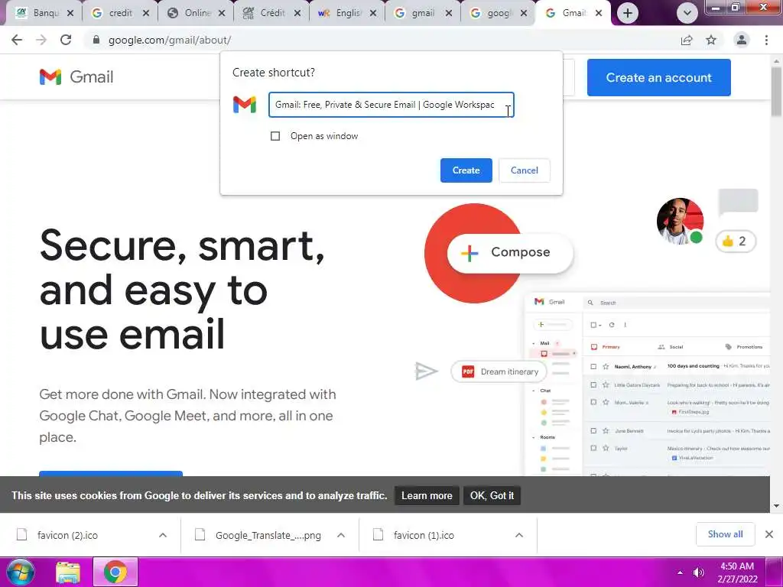783x587 pixels.
Task: Switch to the gmail search tab
Action: click(422, 13)
